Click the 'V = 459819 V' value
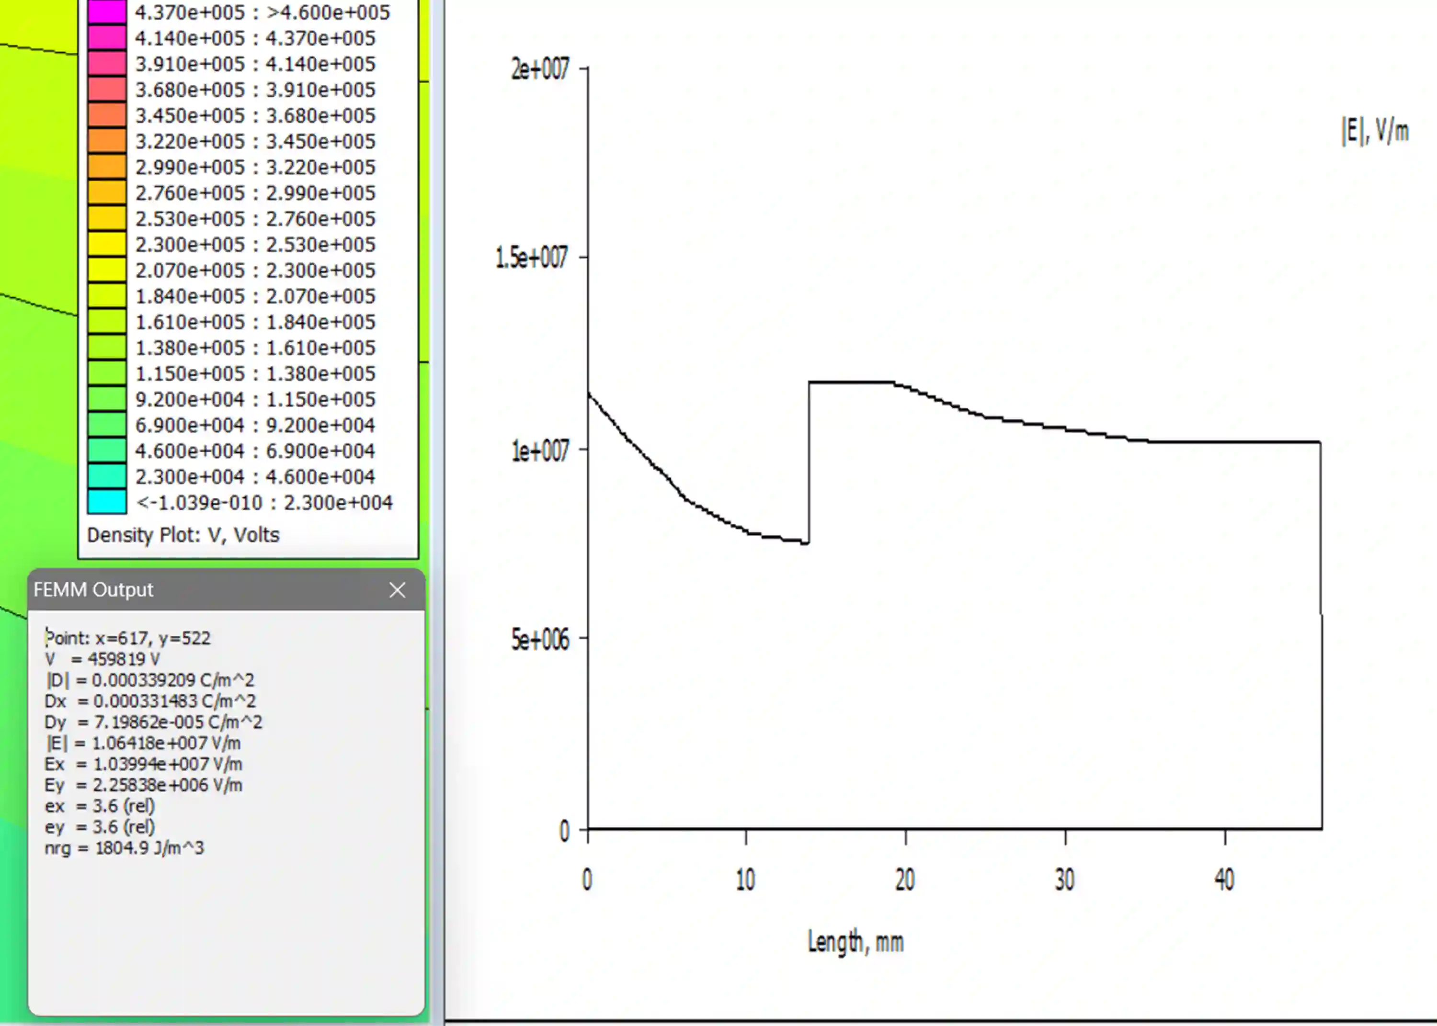 (x=103, y=659)
